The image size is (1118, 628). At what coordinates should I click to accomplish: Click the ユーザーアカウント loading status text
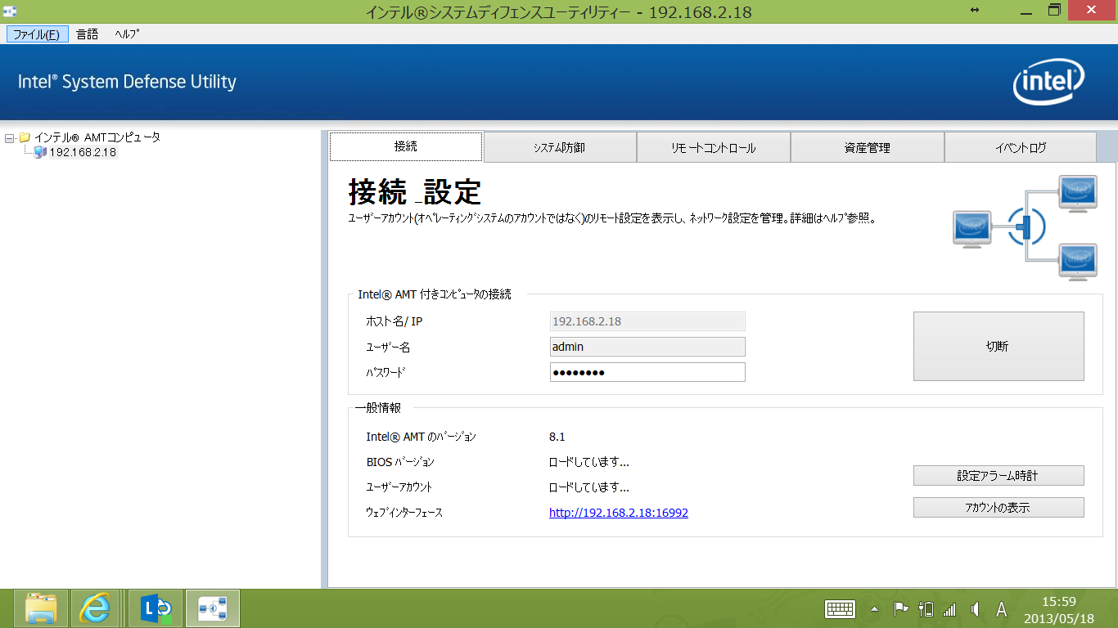point(589,487)
